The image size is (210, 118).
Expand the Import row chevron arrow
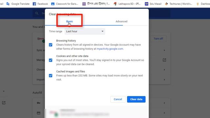(164, 80)
